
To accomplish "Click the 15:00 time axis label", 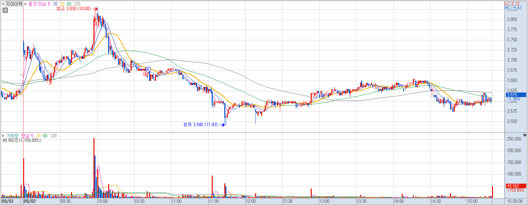I will [x=472, y=201].
